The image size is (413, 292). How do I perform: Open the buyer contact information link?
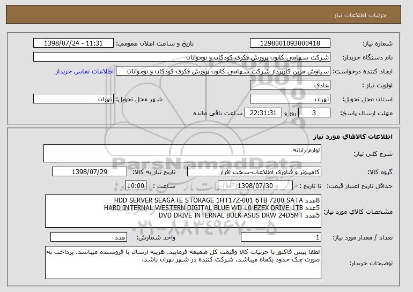(x=85, y=71)
